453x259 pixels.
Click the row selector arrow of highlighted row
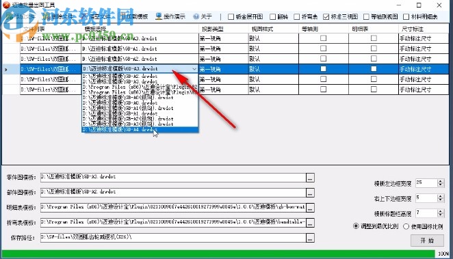click(x=6, y=69)
